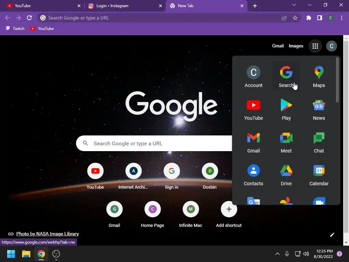Open Chat in the Google apps panel
The width and height of the screenshot is (349, 262).
pos(319,142)
